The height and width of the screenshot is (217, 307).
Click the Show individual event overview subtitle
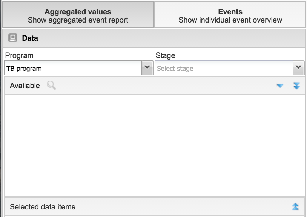pyautogui.click(x=230, y=20)
